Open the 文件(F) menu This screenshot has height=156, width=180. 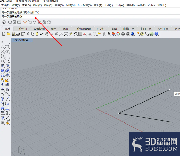[x=5, y=5]
